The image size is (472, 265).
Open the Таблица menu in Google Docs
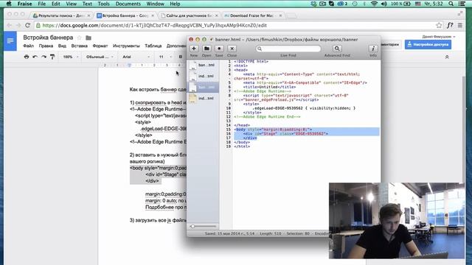pyautogui.click(x=153, y=46)
